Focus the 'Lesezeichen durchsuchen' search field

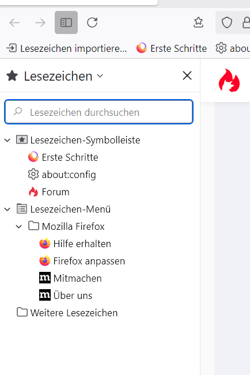pyautogui.click(x=99, y=112)
